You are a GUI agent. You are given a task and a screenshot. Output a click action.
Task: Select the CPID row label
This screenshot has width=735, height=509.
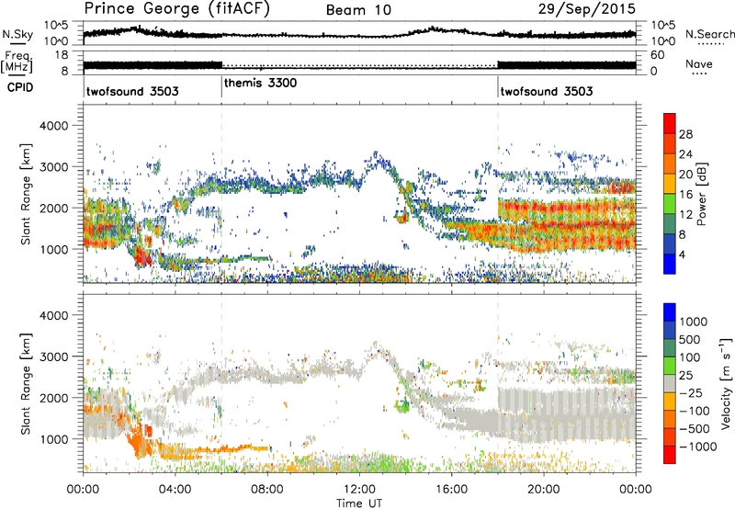[20, 87]
